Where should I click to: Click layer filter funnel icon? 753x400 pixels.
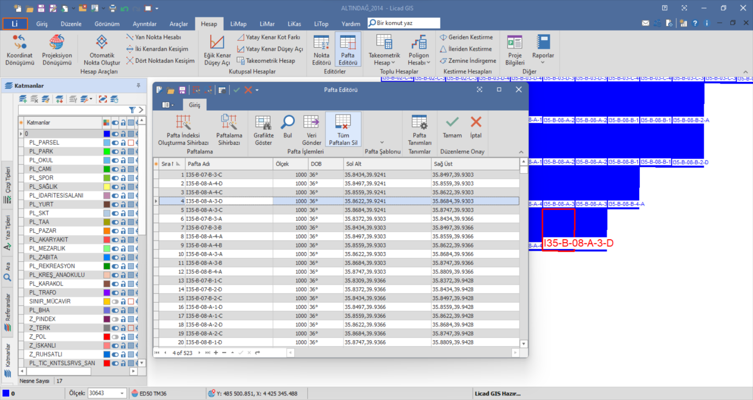click(x=132, y=110)
